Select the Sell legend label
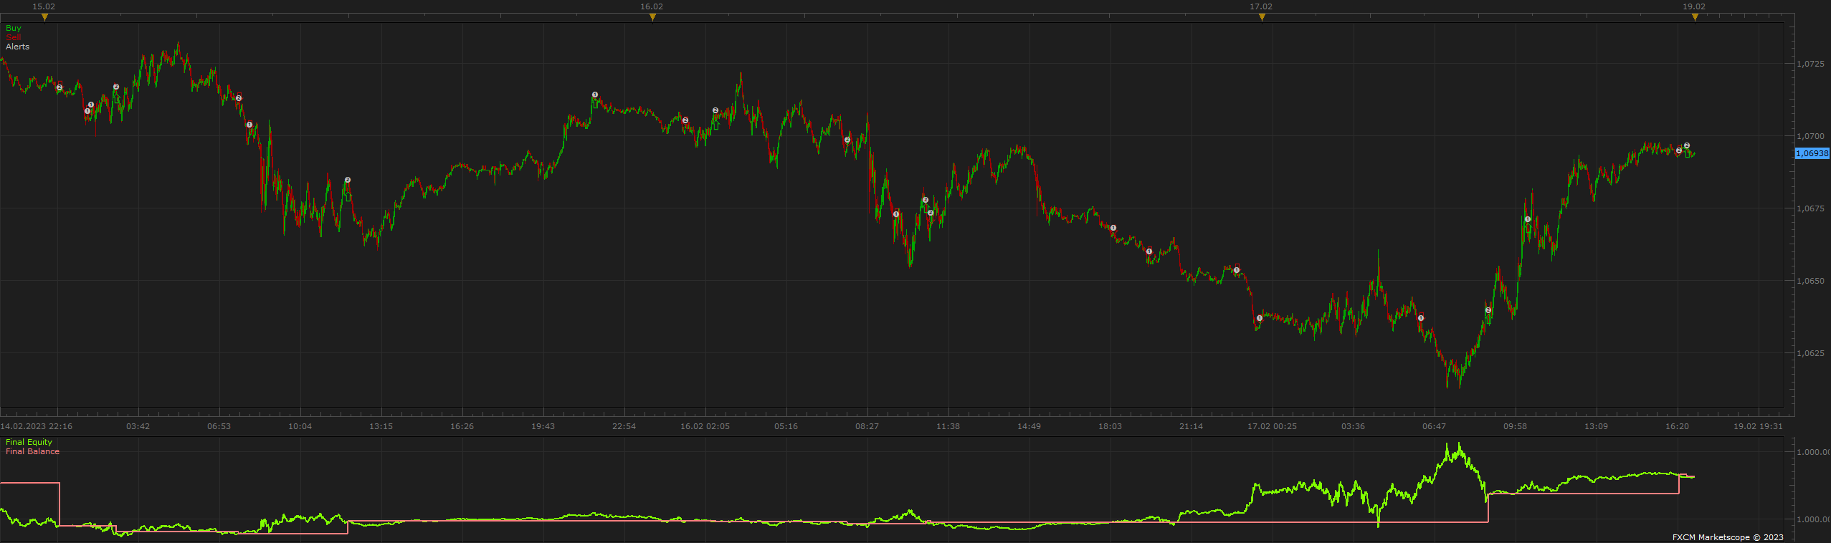Screen dimensions: 1831x543 [14, 37]
